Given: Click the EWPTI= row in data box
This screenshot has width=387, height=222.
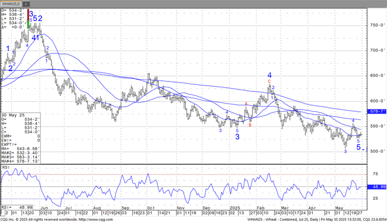Looking at the screenshot, I should [x=20, y=144].
